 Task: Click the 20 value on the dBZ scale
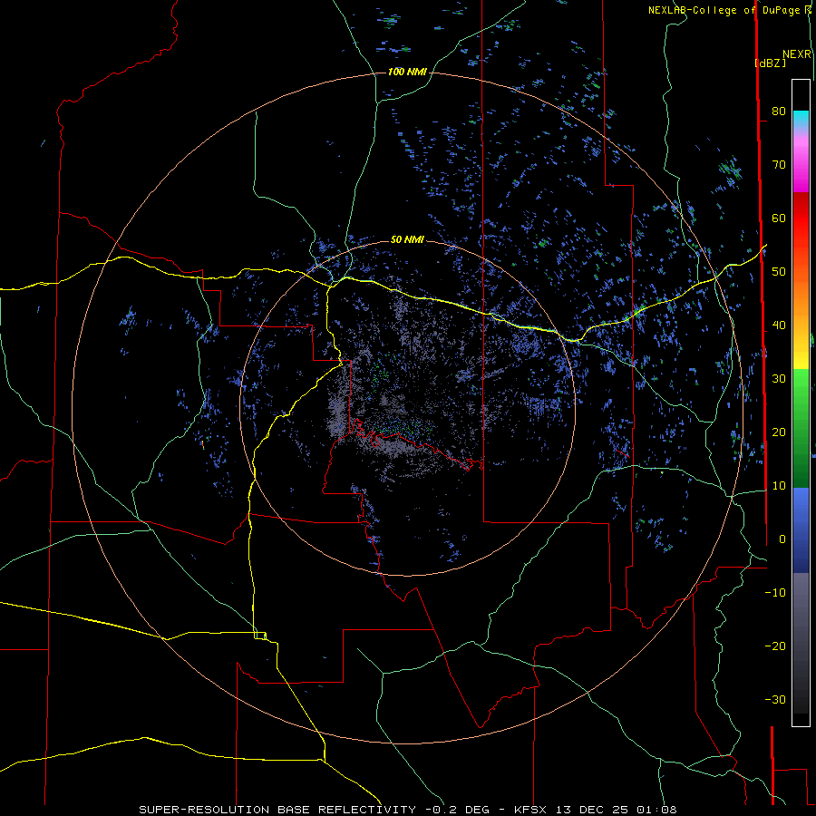[x=779, y=432]
